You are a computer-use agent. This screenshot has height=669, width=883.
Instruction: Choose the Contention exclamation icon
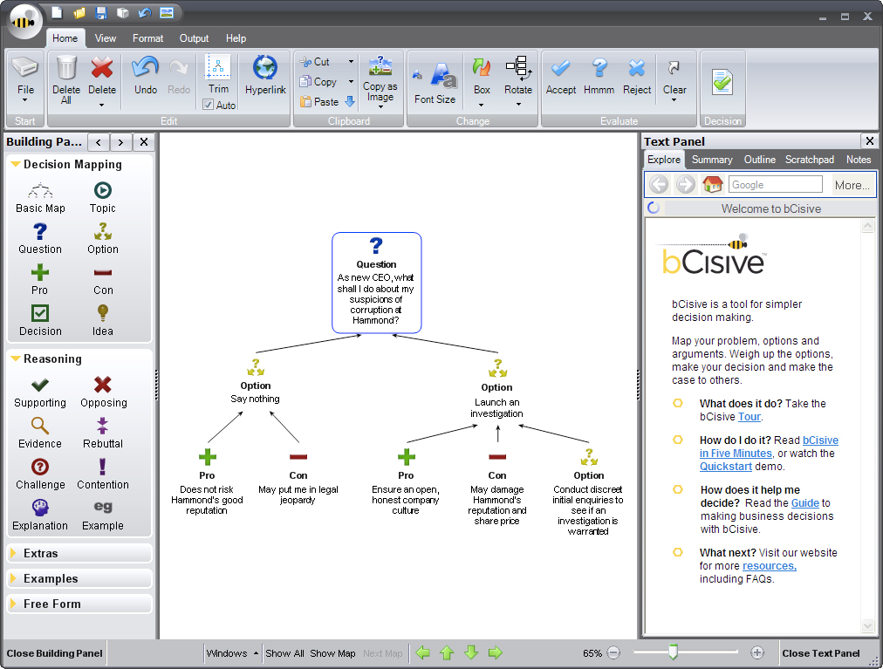click(102, 467)
